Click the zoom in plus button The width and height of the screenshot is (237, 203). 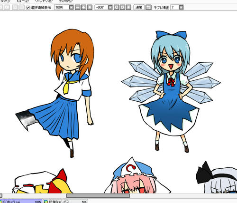[x=83, y=7]
